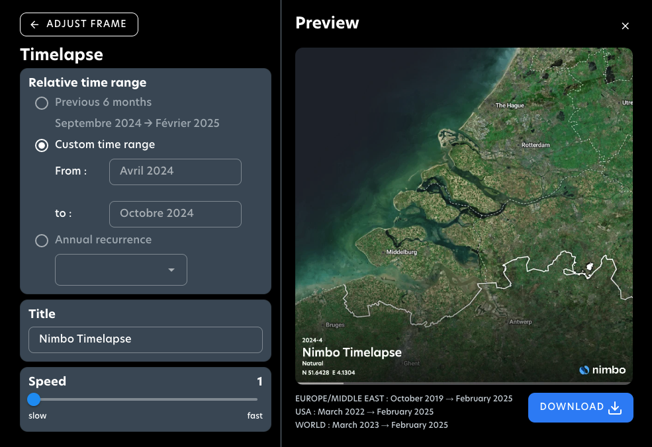Expand the Annual recurrence dropdown
This screenshot has height=447, width=652.
(x=121, y=270)
